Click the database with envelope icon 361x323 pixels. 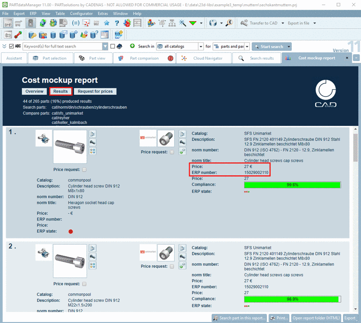pos(63,35)
